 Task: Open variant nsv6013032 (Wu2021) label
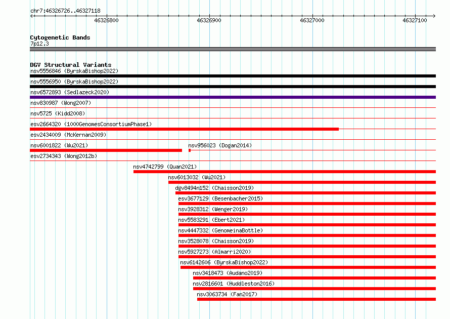click(197, 177)
